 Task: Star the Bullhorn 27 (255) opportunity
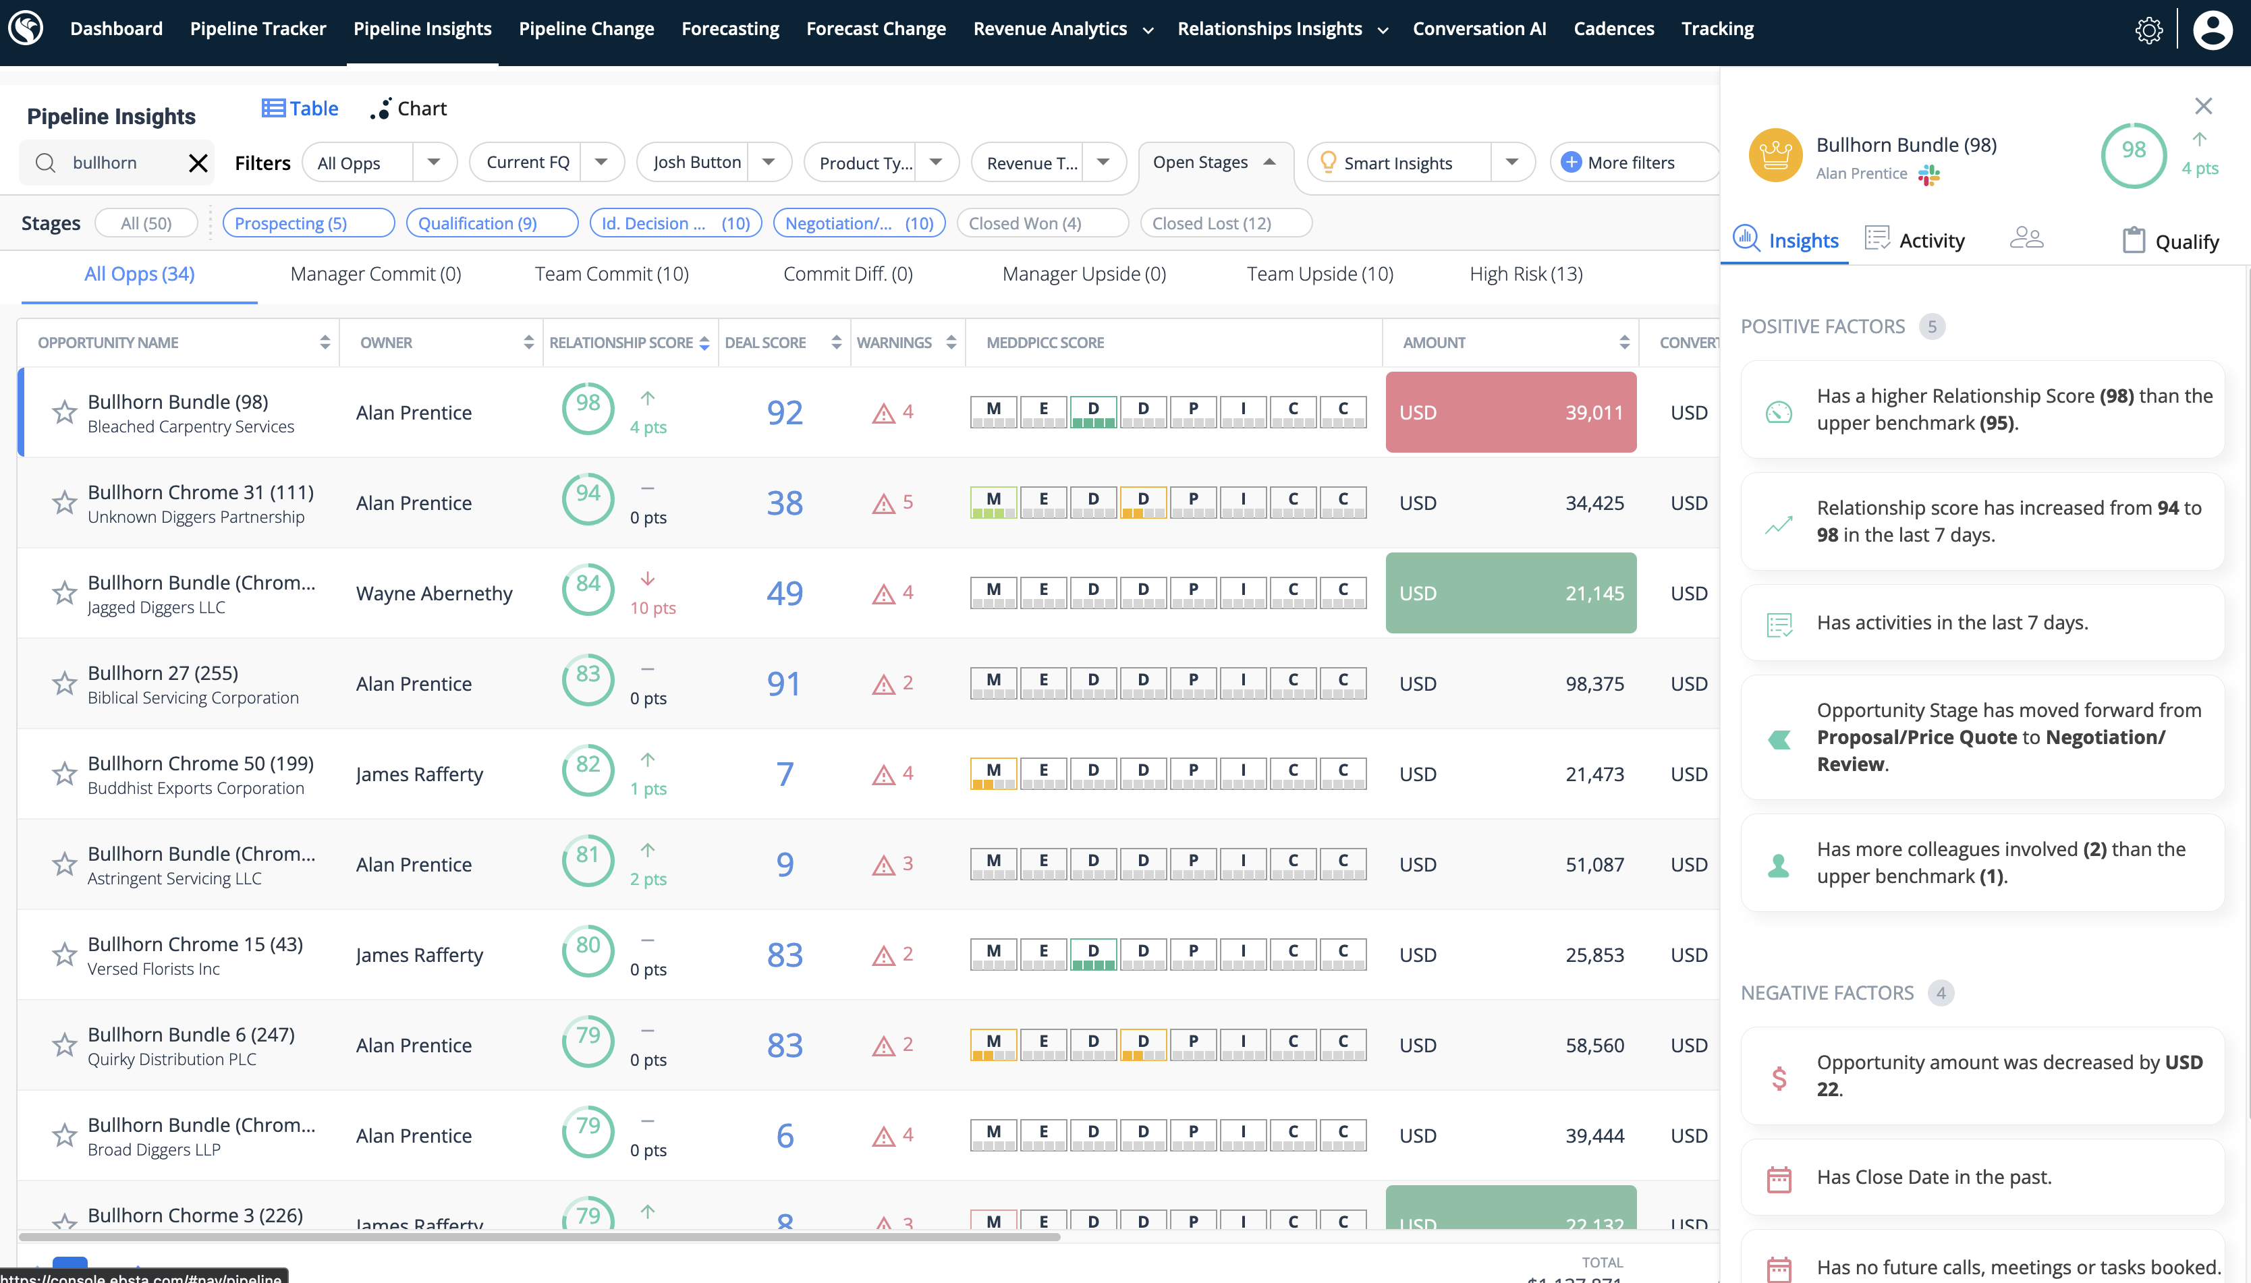click(x=63, y=684)
